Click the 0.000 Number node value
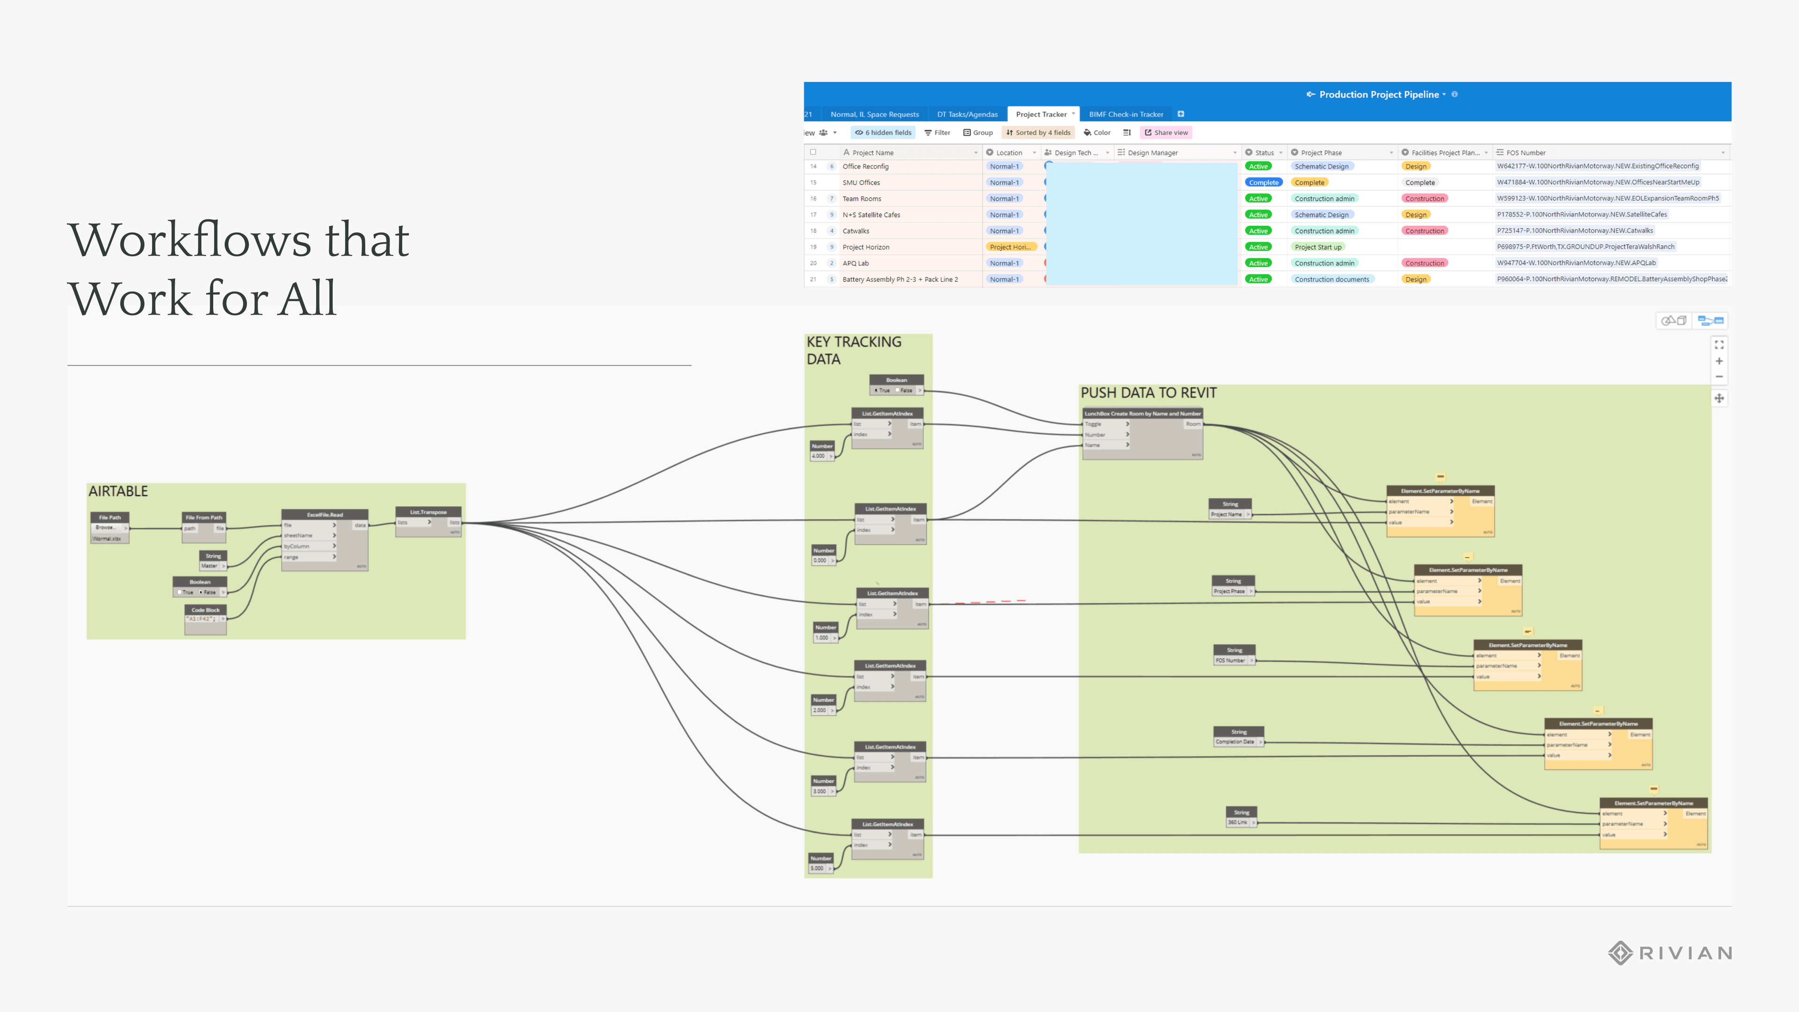 (x=820, y=560)
